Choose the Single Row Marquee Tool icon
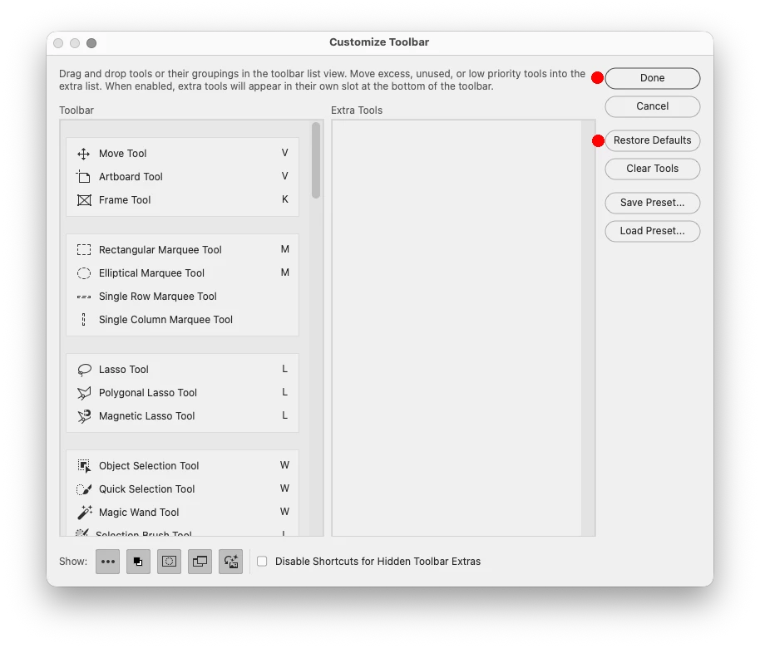Image resolution: width=760 pixels, height=648 pixels. pos(84,297)
